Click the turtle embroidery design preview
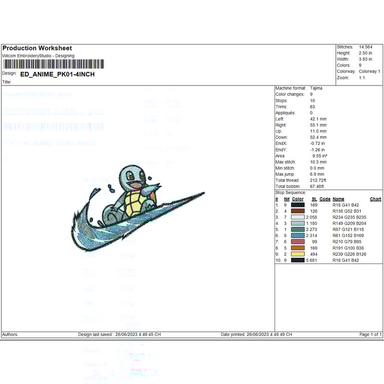 coord(137,207)
